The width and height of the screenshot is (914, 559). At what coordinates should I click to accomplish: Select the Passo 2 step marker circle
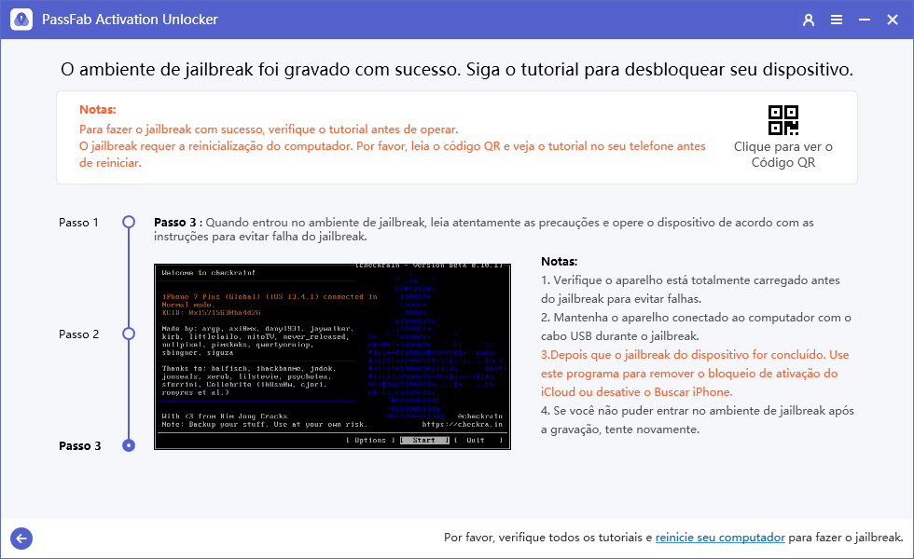[x=128, y=334]
